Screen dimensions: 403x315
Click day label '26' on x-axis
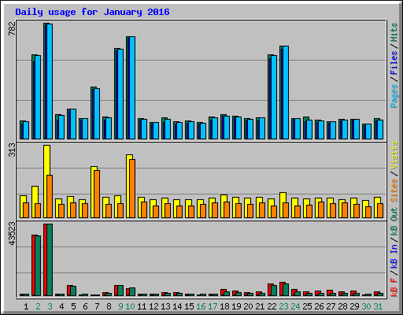(319, 306)
